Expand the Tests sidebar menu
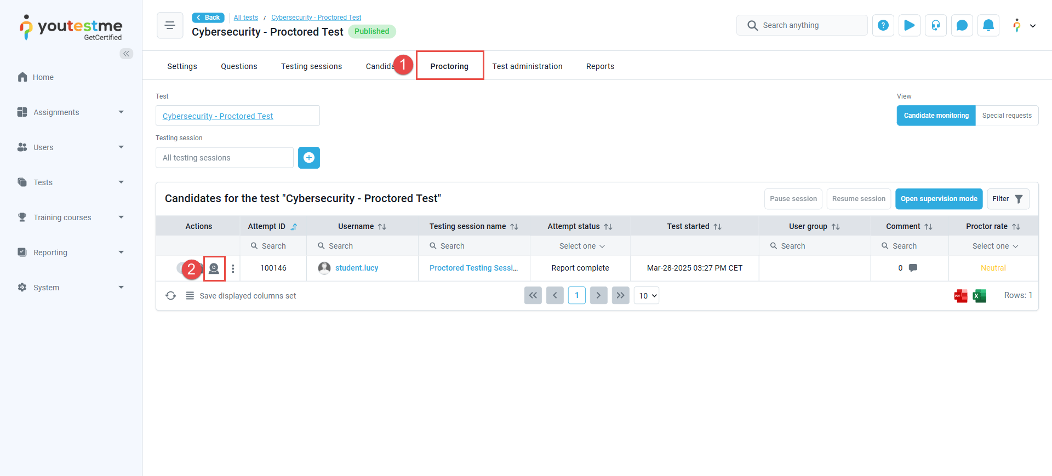Screen dimensions: 1052x476 coord(71,182)
